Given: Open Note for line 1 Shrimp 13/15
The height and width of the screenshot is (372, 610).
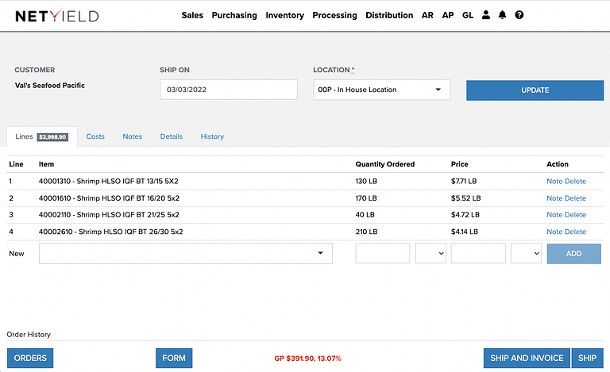Looking at the screenshot, I should 554,181.
